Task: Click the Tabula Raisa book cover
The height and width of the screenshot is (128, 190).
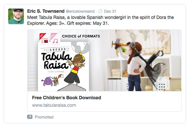Action: coord(63,66)
